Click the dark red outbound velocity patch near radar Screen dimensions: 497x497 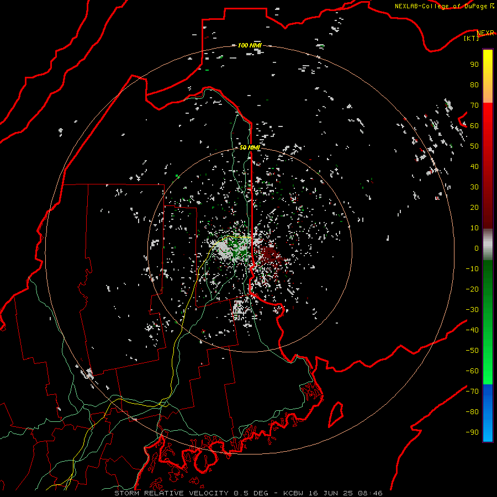pos(271,256)
